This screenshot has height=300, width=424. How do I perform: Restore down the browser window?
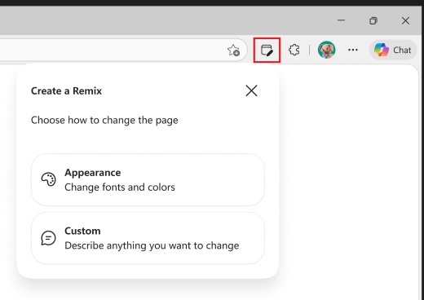click(373, 20)
